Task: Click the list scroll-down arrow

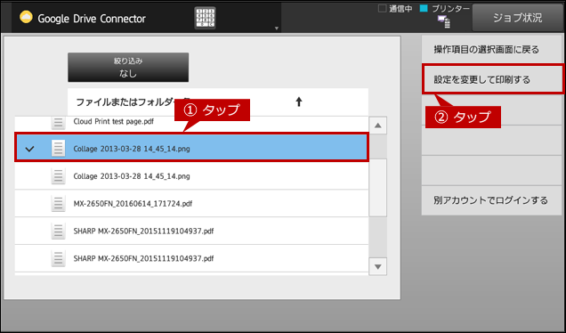Action: click(x=378, y=266)
